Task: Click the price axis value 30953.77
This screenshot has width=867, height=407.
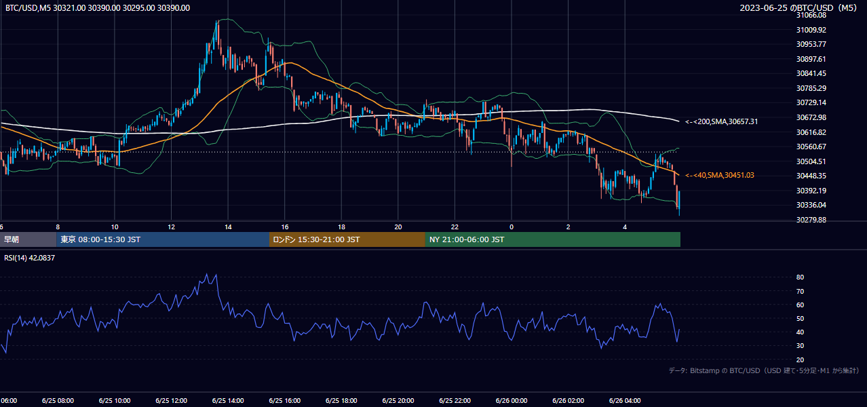Action: (811, 44)
